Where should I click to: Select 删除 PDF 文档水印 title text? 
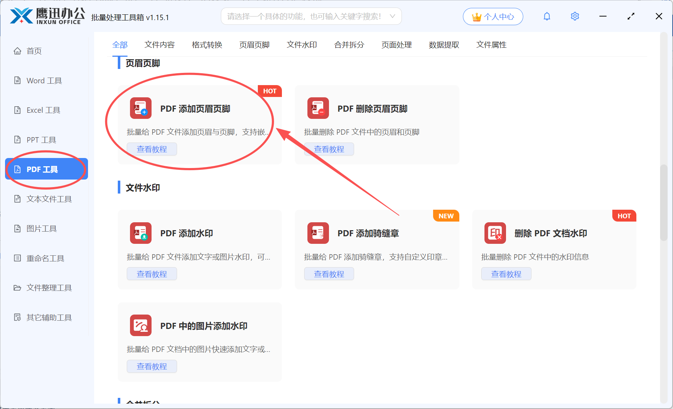pyautogui.click(x=551, y=233)
